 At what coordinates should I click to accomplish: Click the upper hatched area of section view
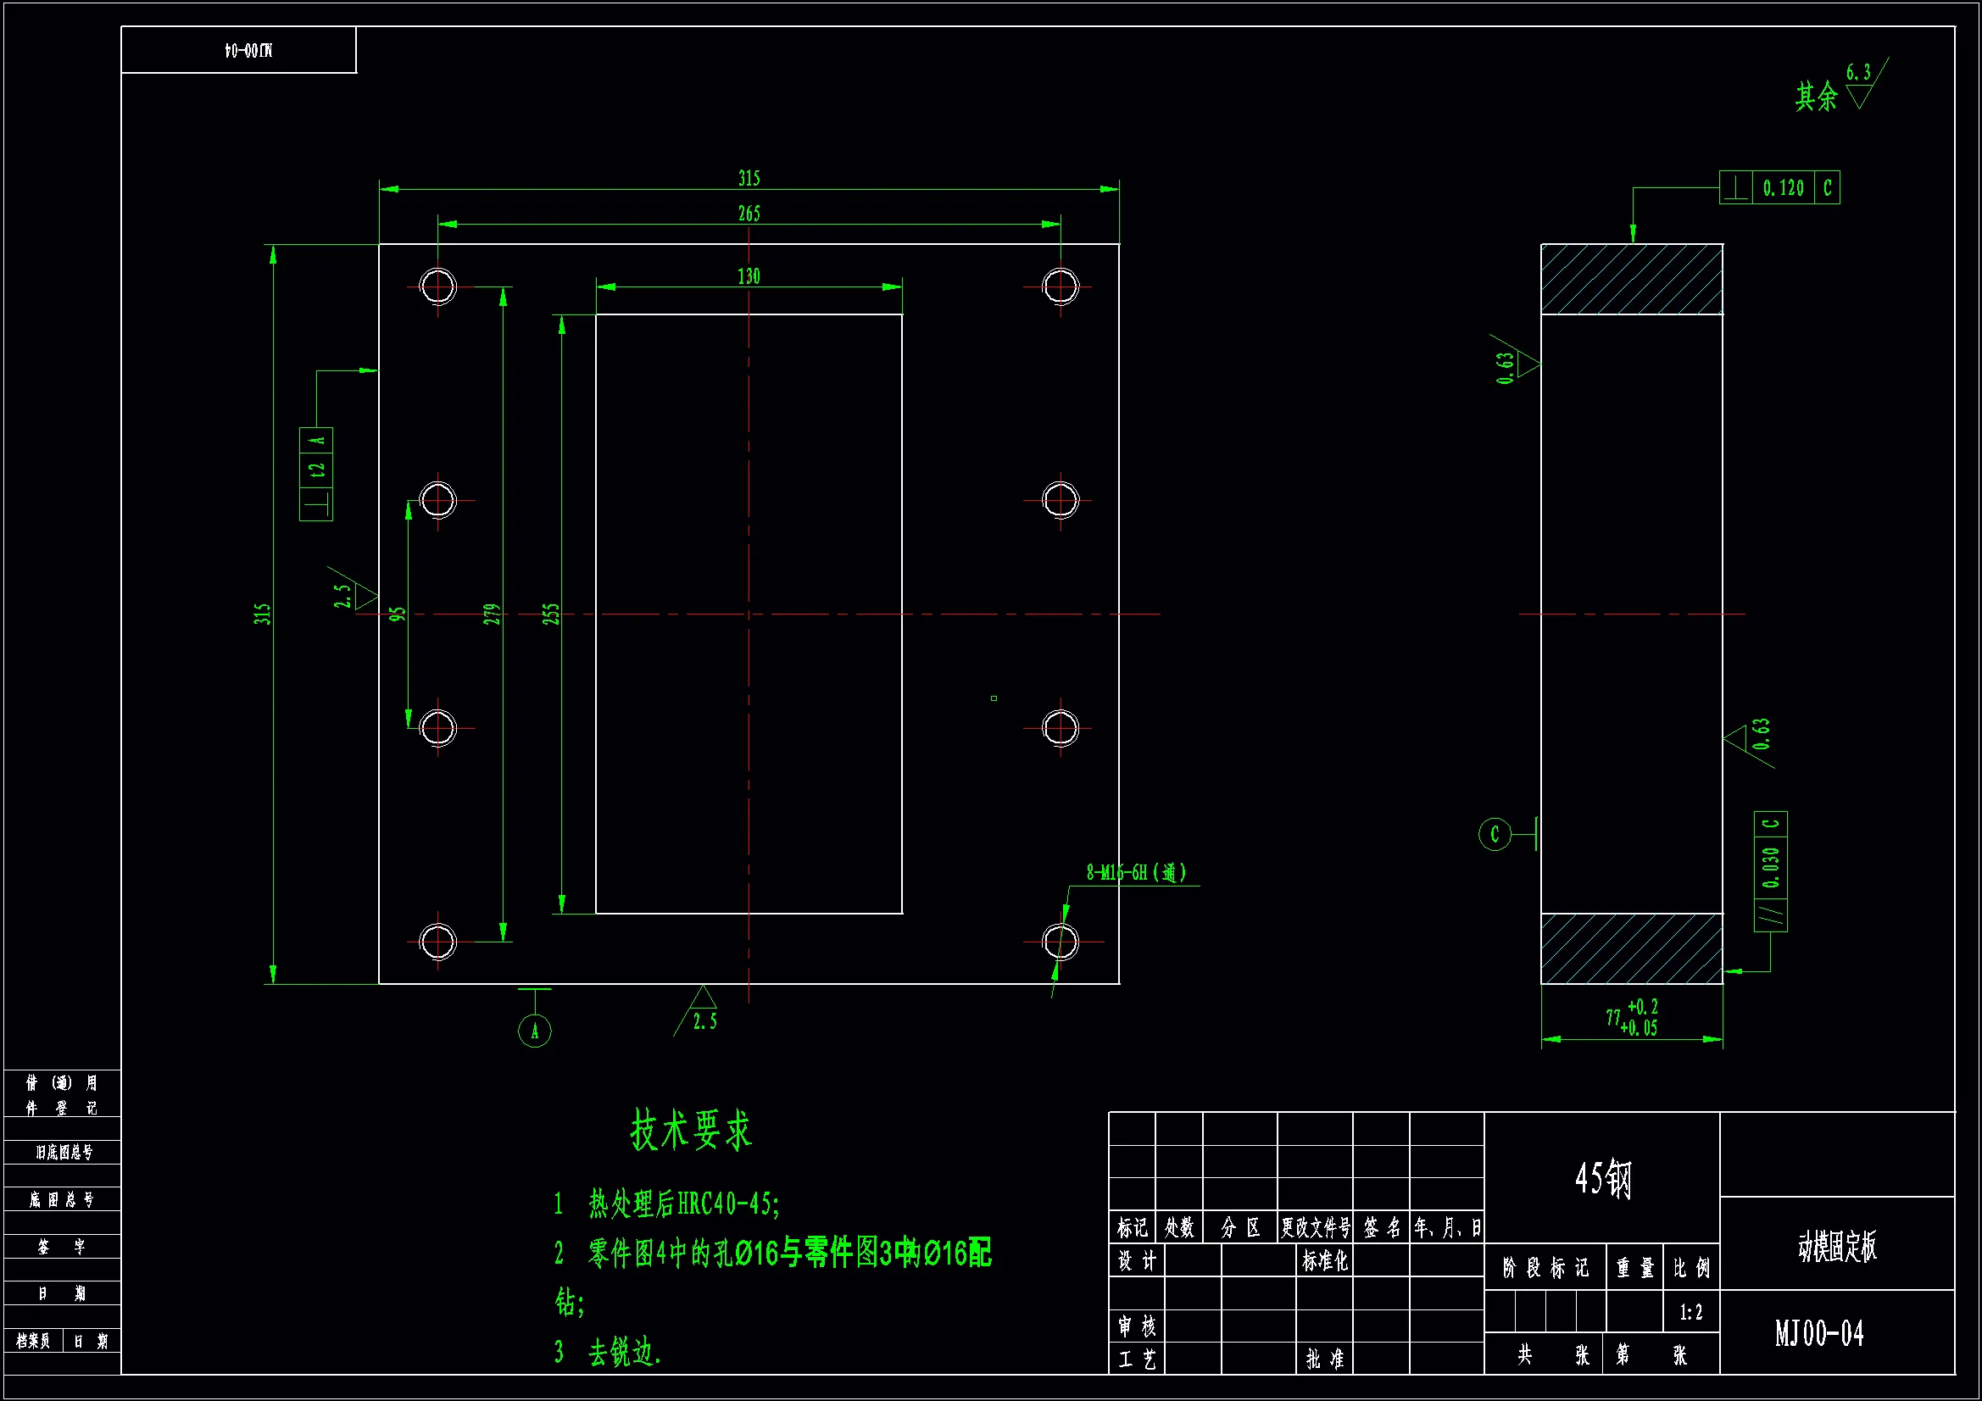point(1631,279)
